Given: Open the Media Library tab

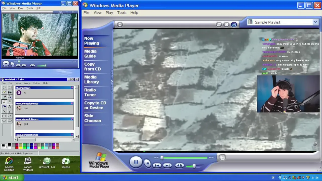Looking at the screenshot, I should tap(92, 79).
